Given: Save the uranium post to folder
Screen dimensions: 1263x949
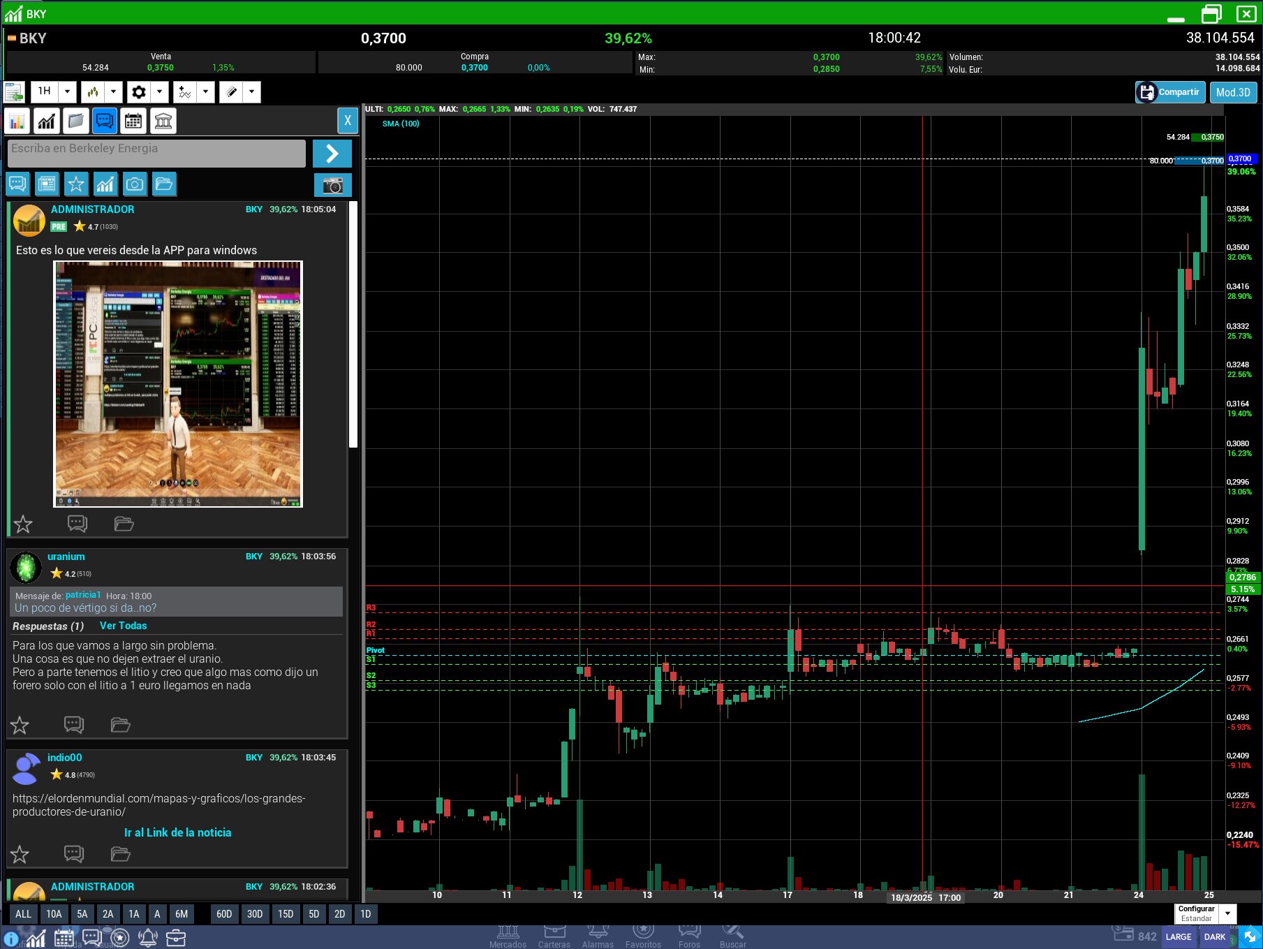Looking at the screenshot, I should coord(121,725).
